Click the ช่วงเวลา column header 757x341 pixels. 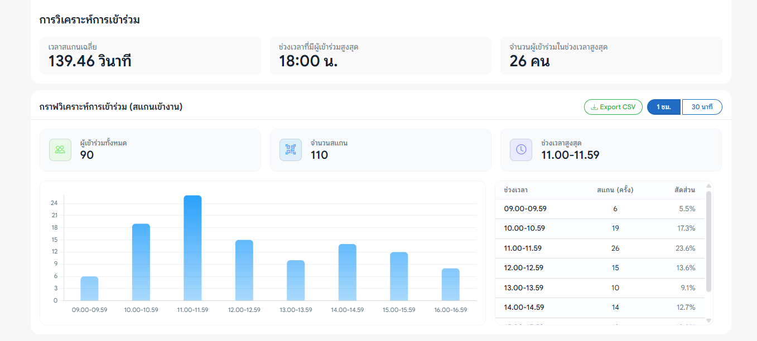[516, 190]
